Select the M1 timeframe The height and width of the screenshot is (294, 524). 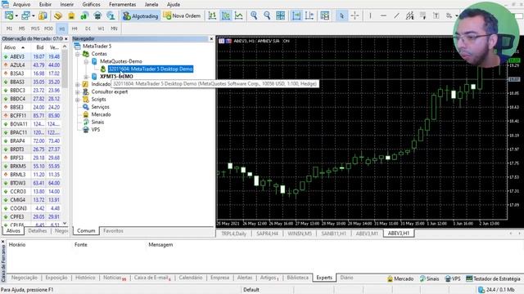(9, 29)
